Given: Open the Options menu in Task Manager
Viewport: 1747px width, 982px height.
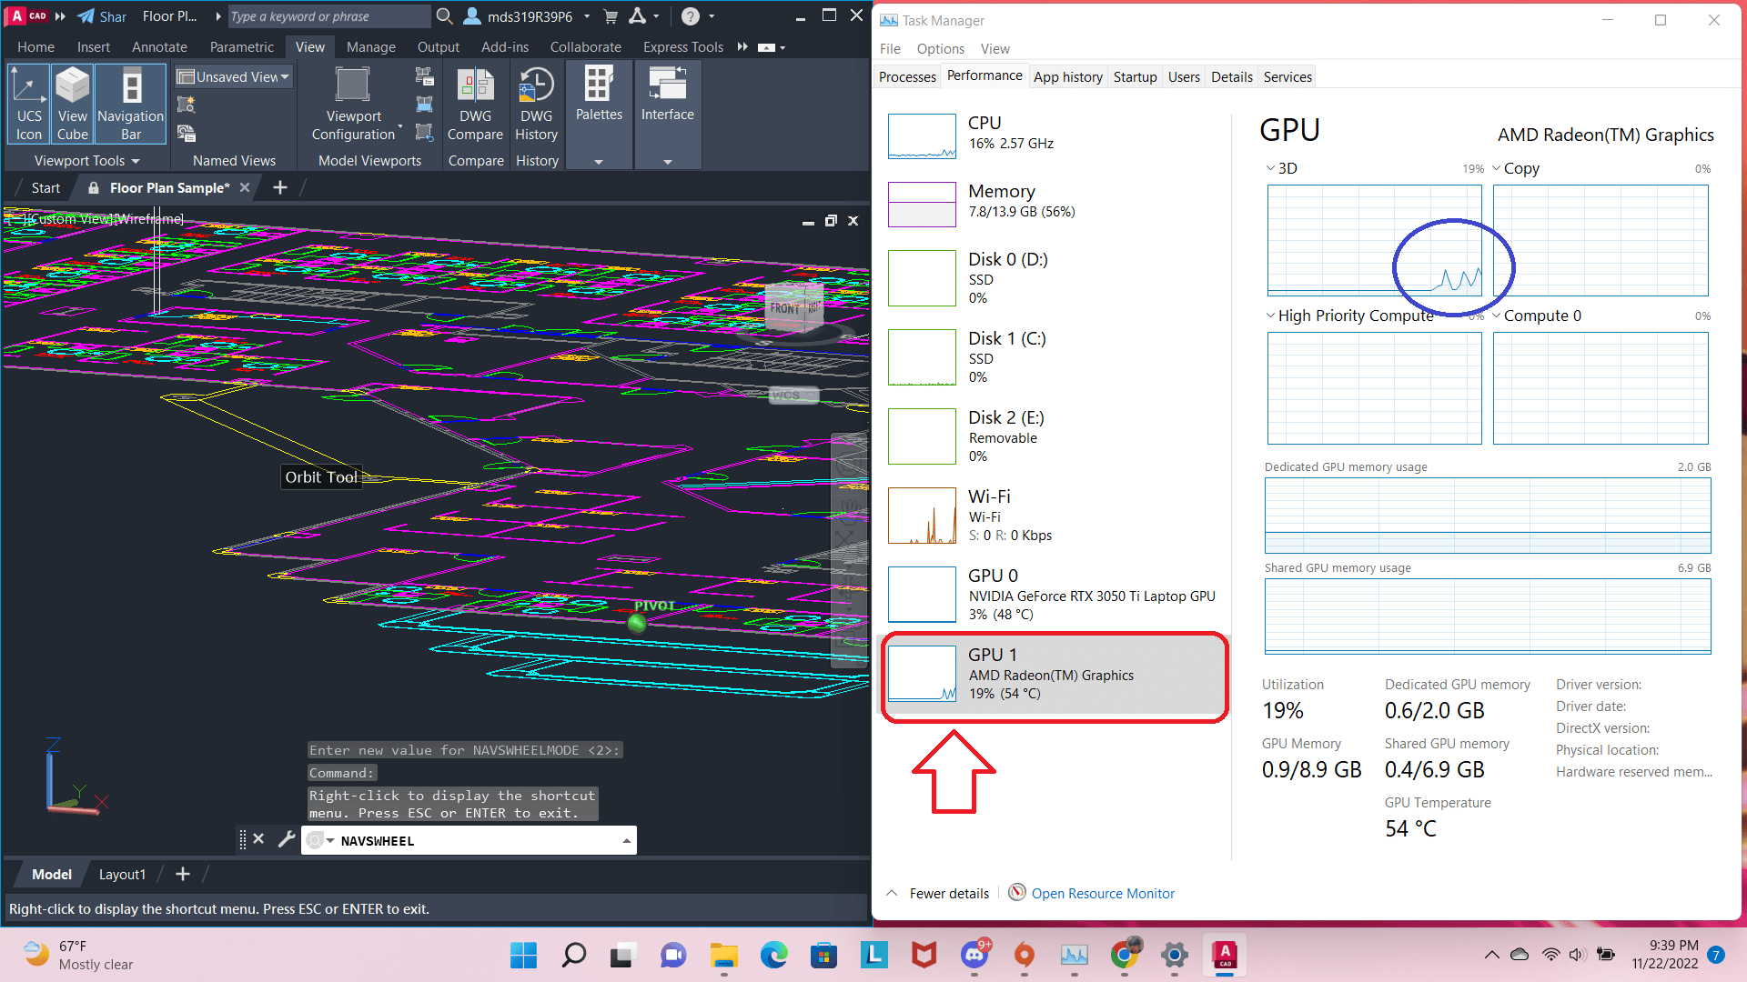Looking at the screenshot, I should pyautogui.click(x=940, y=48).
